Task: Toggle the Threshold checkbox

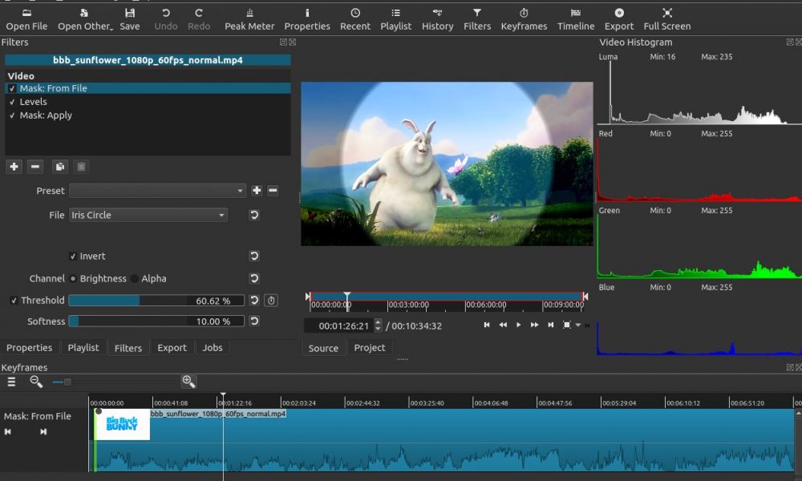Action: click(x=14, y=301)
